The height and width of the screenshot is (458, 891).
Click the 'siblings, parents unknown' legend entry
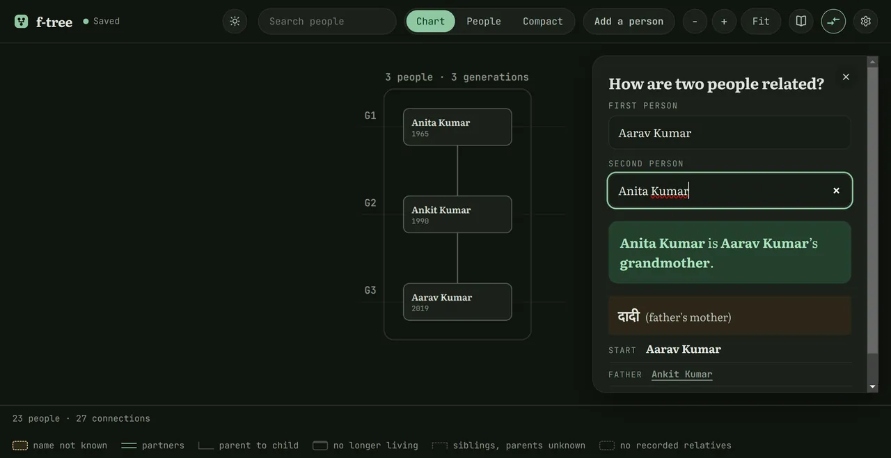coord(509,445)
